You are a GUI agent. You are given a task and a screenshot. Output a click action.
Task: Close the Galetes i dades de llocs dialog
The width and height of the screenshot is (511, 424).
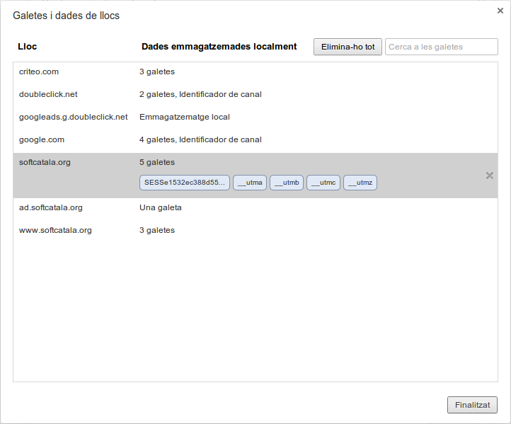coord(500,11)
